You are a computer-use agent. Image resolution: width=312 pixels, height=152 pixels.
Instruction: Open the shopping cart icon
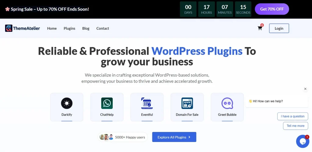coord(260,28)
